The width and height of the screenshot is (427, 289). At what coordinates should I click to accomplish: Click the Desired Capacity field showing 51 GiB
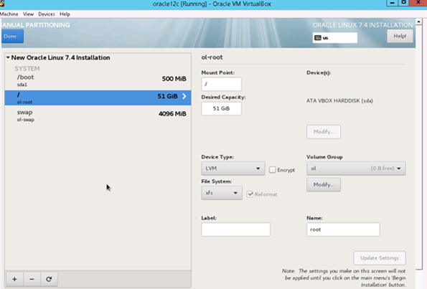click(x=222, y=108)
